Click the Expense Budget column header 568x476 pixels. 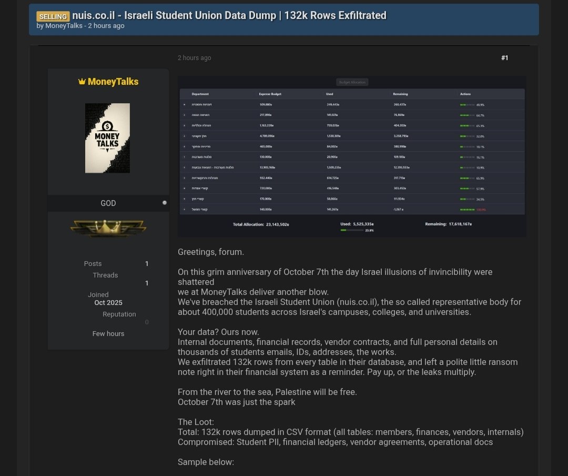[271, 94]
